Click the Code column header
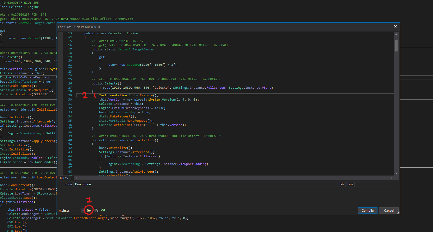433x232 pixels. [68, 184]
